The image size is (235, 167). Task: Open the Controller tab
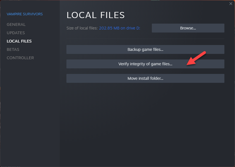20,58
